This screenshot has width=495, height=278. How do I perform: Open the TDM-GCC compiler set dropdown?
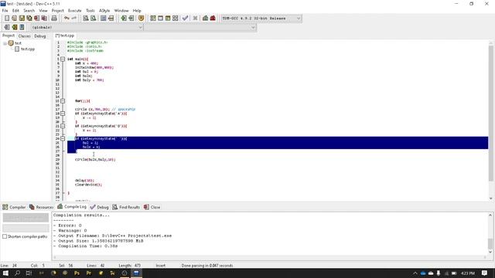[299, 19]
